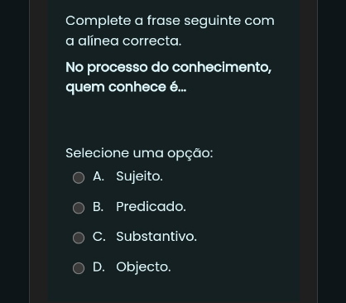Click the 'Sujeito.' answer text
The height and width of the screenshot is (303, 346).
(x=139, y=176)
